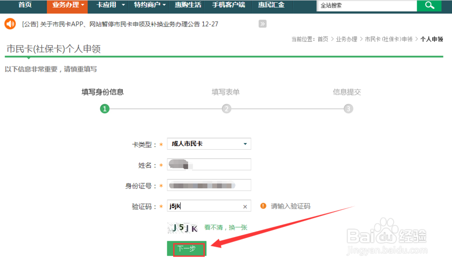452x266 pixels.
Task: Open the 业务办理 menu
Action: [x=67, y=6]
